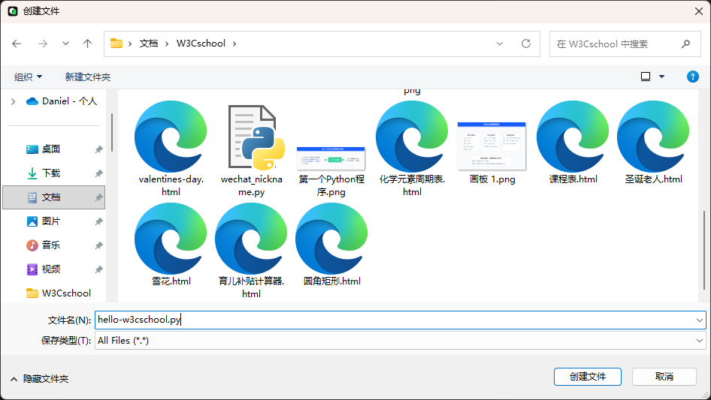Open address bar history dropdown
711x400 pixels.
[x=500, y=44]
